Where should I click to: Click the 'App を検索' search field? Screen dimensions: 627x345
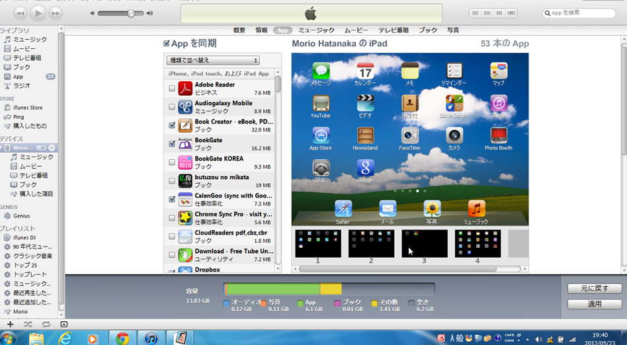pyautogui.click(x=579, y=13)
